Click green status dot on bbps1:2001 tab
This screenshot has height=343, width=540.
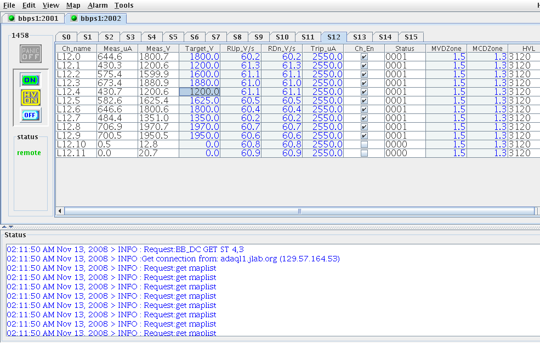click(x=12, y=18)
